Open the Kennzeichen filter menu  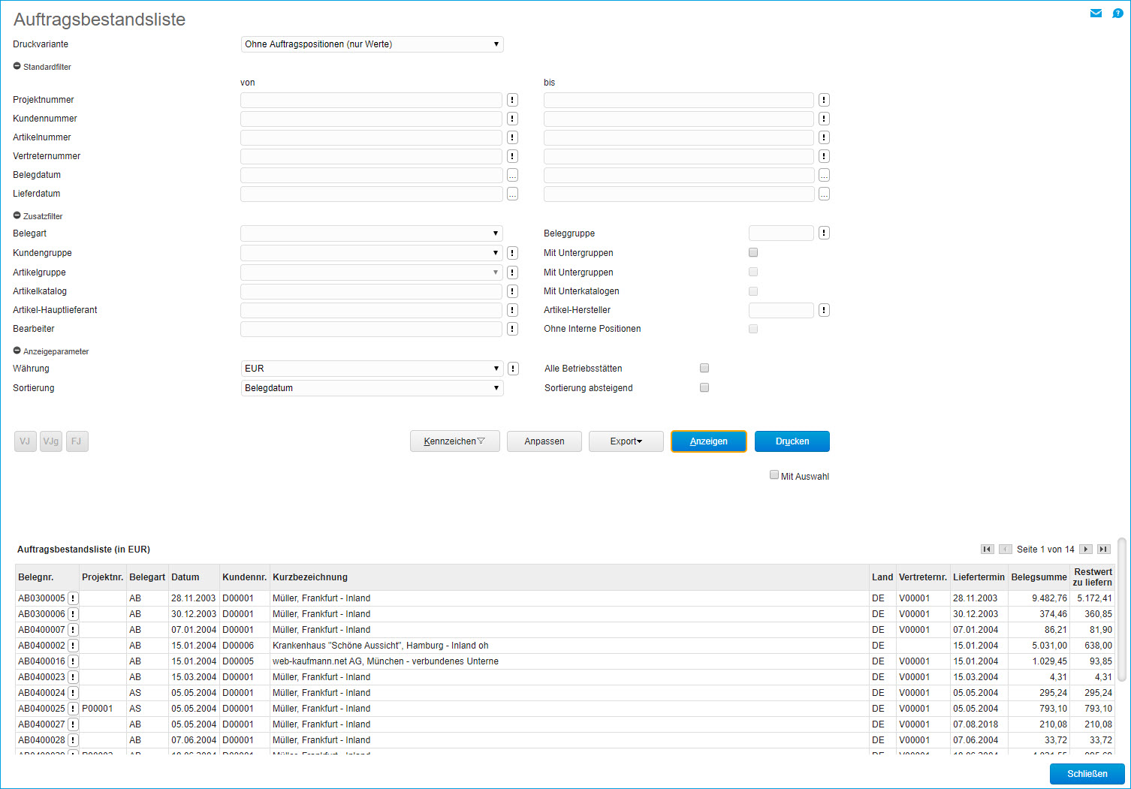(454, 441)
